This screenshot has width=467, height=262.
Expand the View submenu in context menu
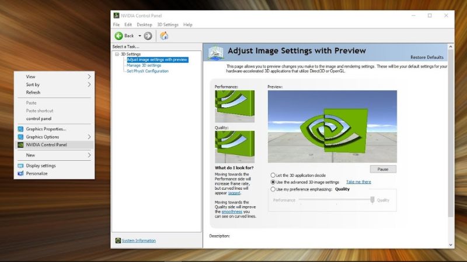tap(89, 76)
